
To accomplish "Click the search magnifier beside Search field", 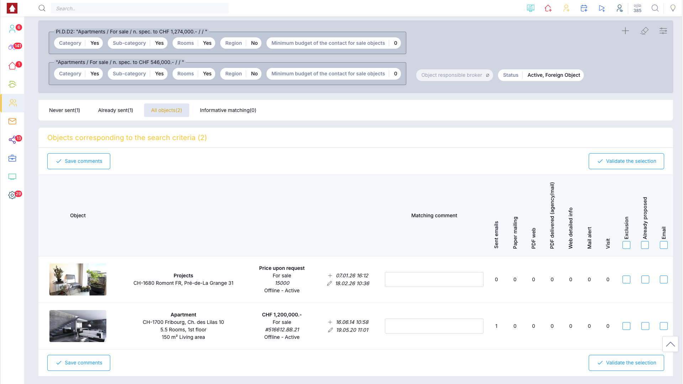I will [x=42, y=8].
